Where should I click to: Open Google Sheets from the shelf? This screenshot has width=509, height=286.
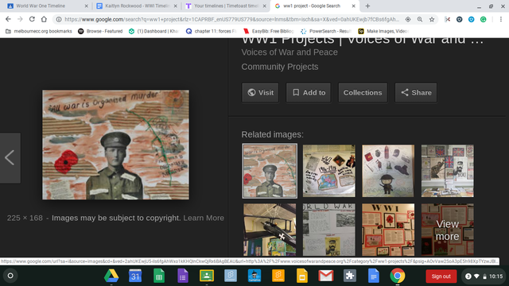pos(159,276)
